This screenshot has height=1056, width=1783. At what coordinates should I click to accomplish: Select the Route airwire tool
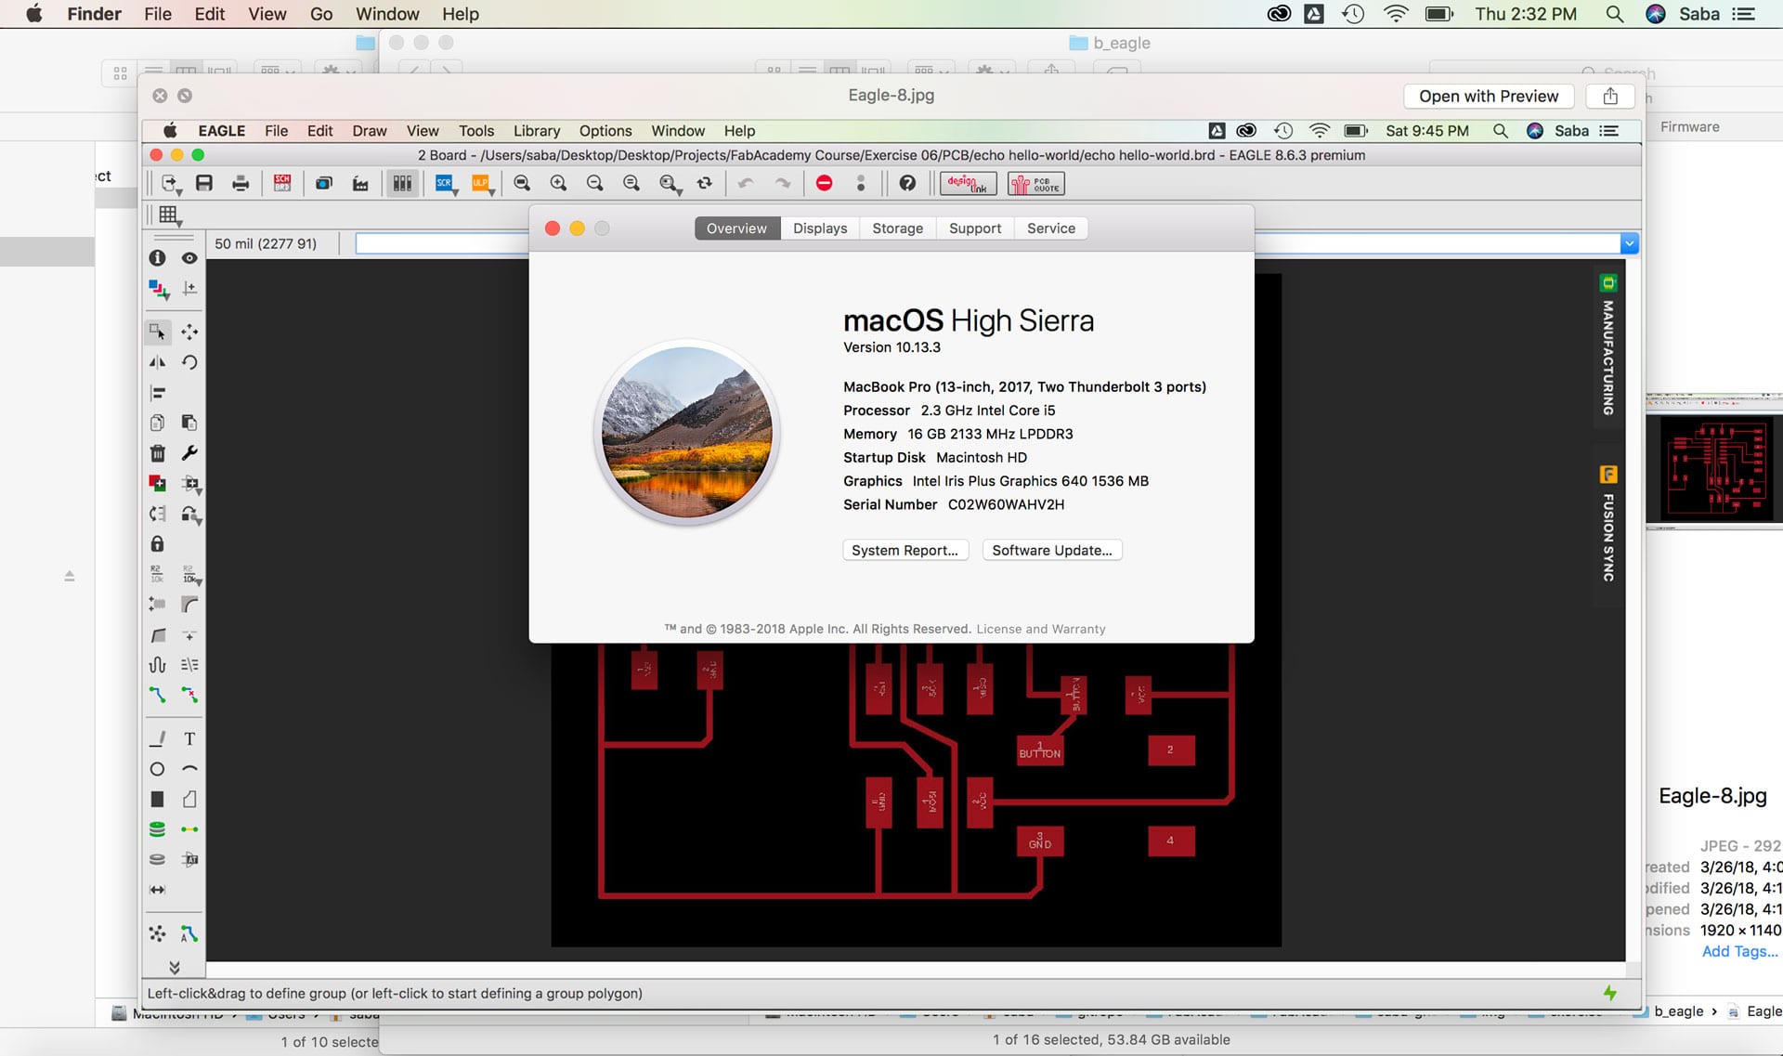coord(157,695)
